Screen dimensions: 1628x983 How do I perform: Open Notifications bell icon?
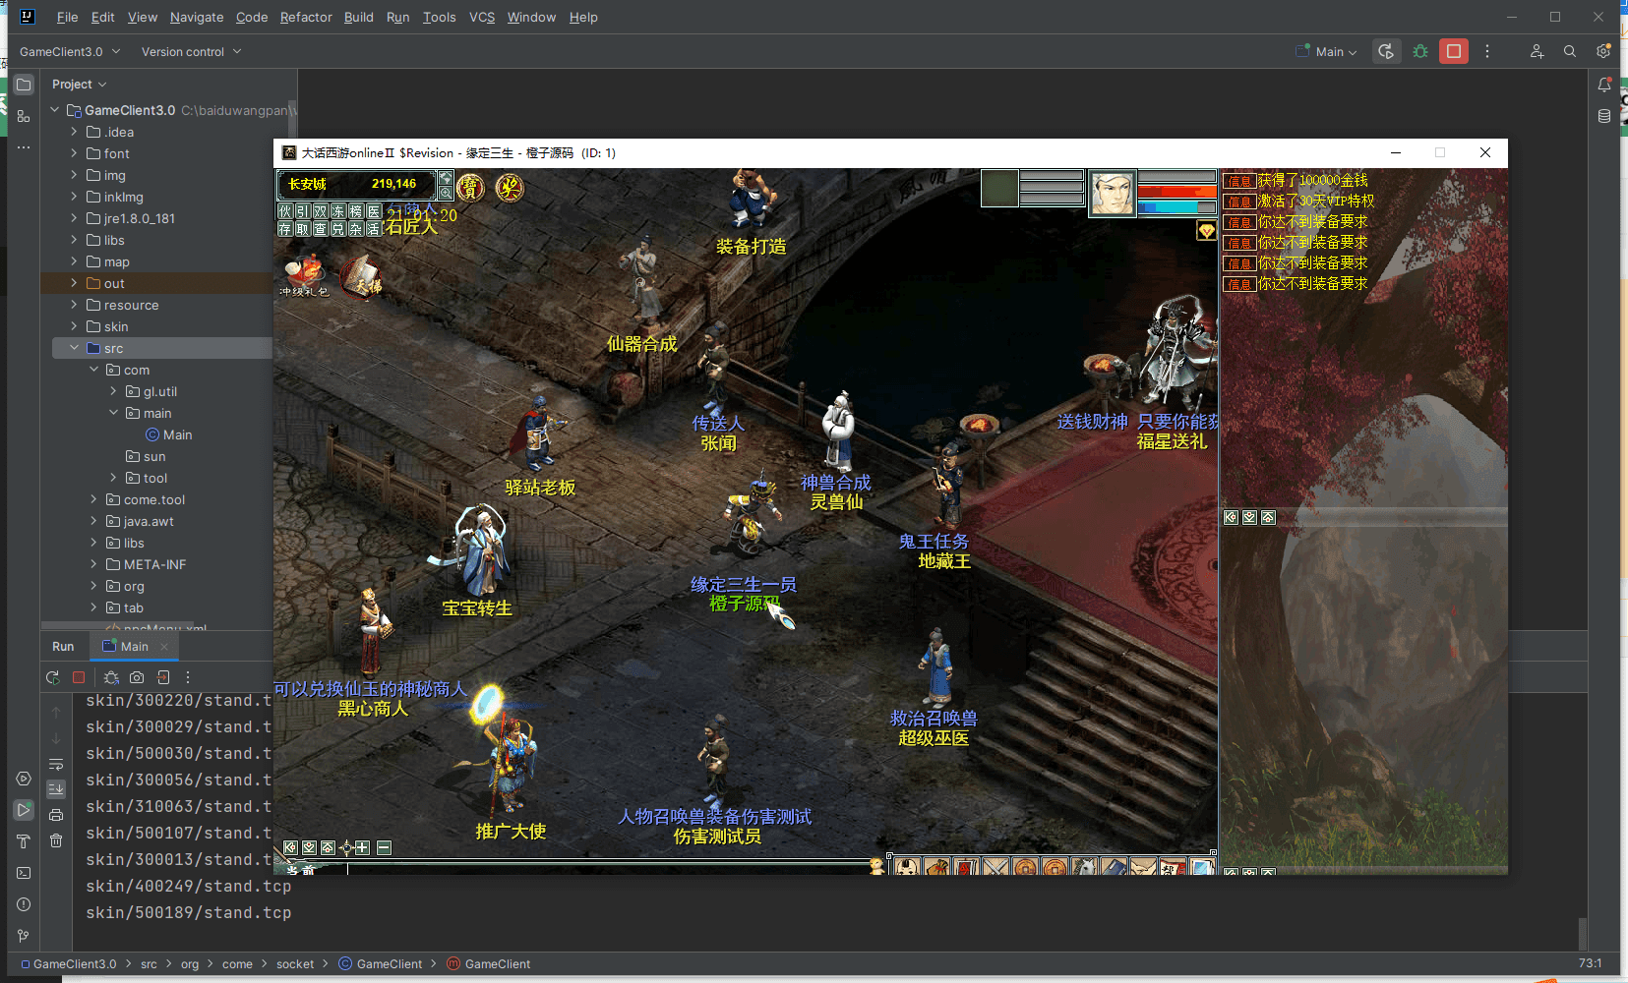[x=1604, y=85]
